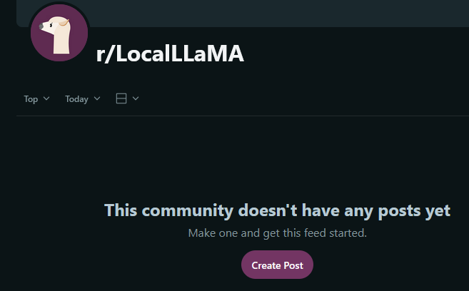469x291 pixels.
Task: Open the Top sort dropdown
Action: 36,98
